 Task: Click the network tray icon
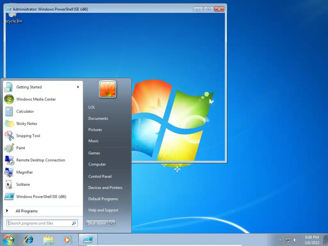click(288, 240)
